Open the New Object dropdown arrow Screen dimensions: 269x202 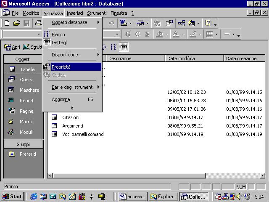(198, 23)
